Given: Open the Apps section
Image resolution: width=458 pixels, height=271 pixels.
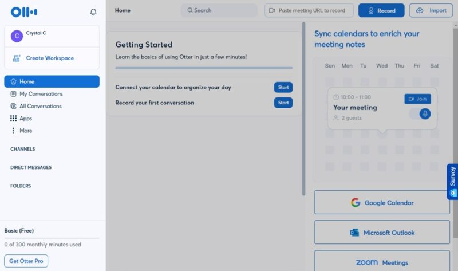Looking at the screenshot, I should [25, 119].
